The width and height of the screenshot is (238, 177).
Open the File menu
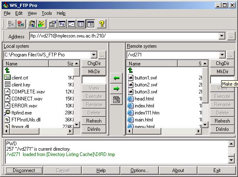click(x=7, y=14)
